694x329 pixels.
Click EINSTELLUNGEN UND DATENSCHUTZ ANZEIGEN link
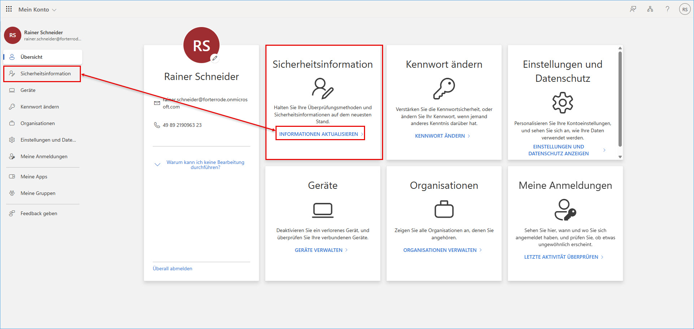click(x=559, y=150)
